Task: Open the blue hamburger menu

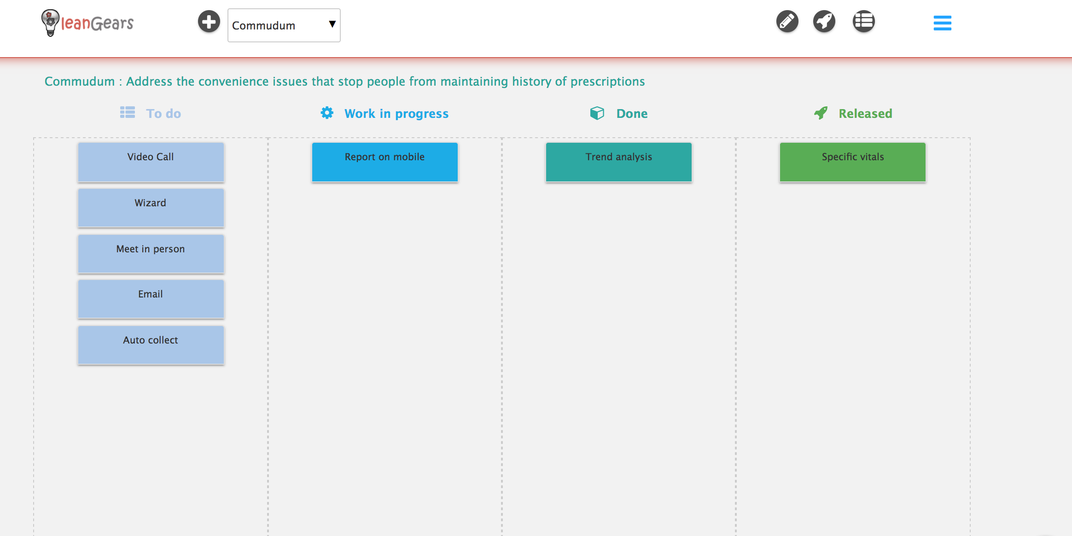Action: point(942,23)
